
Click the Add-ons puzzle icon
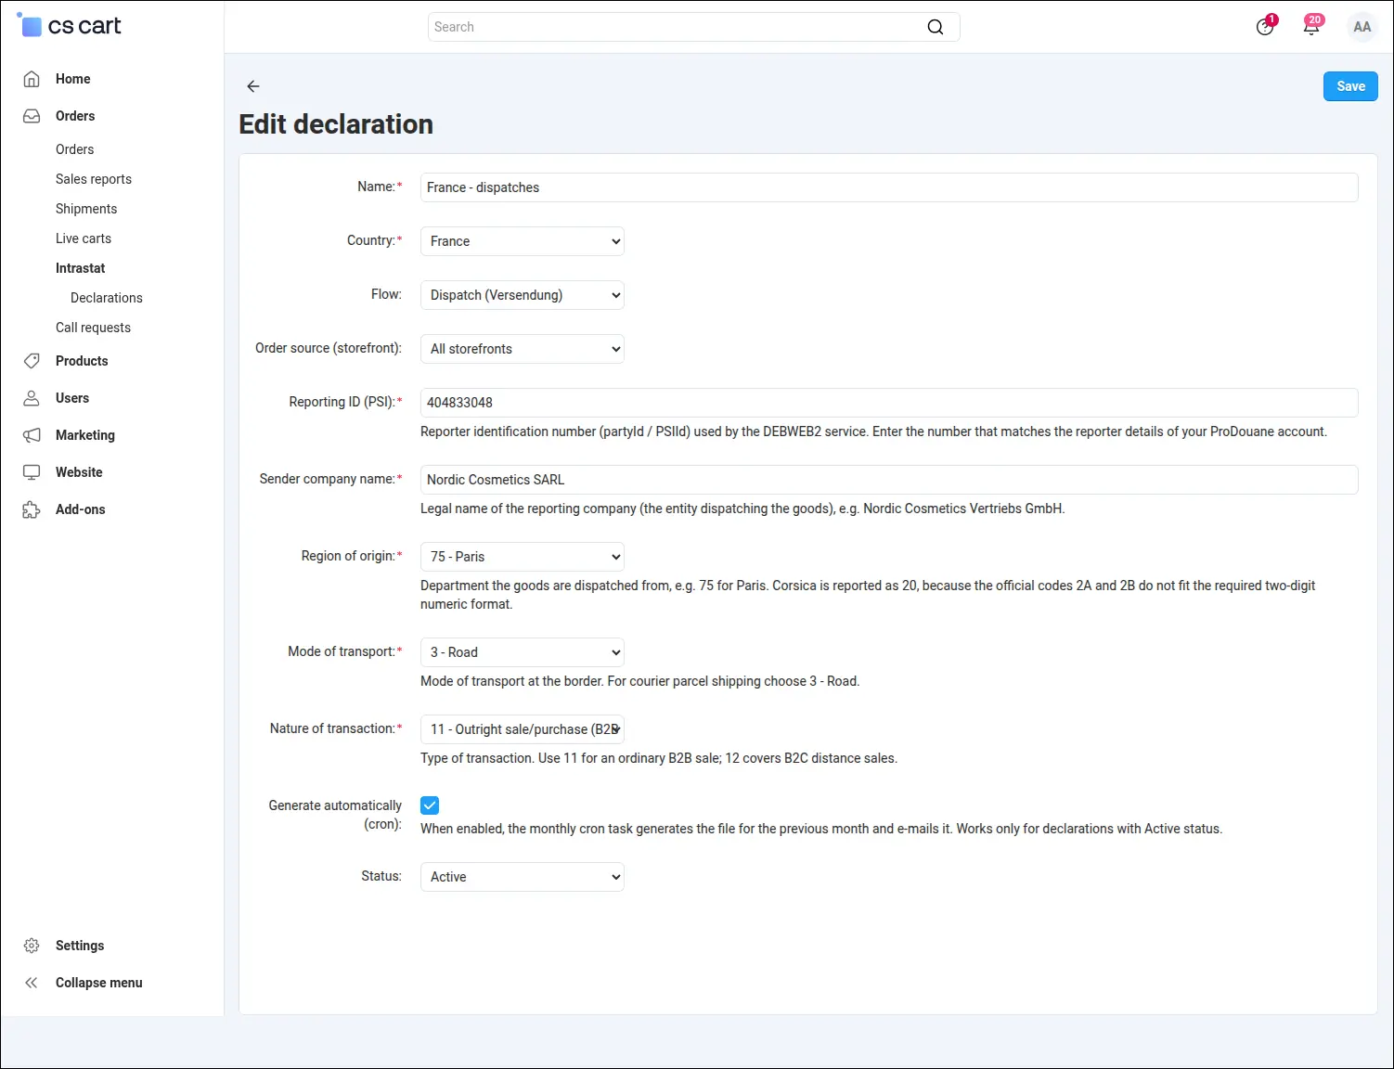[32, 509]
